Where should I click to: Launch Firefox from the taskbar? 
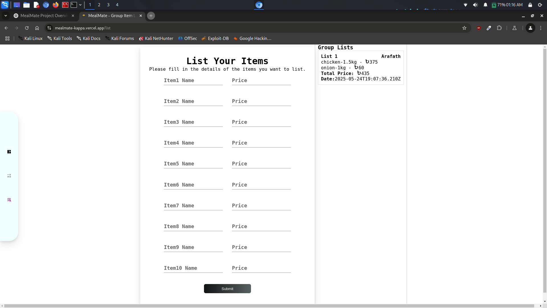coord(55,5)
